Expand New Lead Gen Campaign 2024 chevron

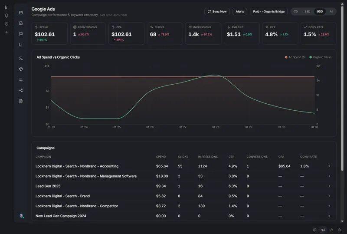[329, 216]
